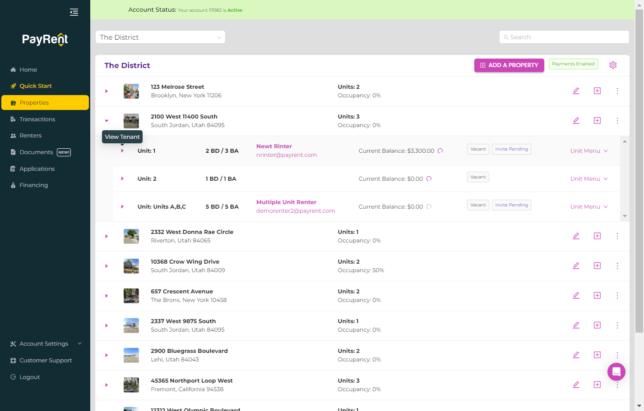This screenshot has height=411, width=644.
Task: Add unit to 657 Crescent Avenue
Action: pos(597,296)
